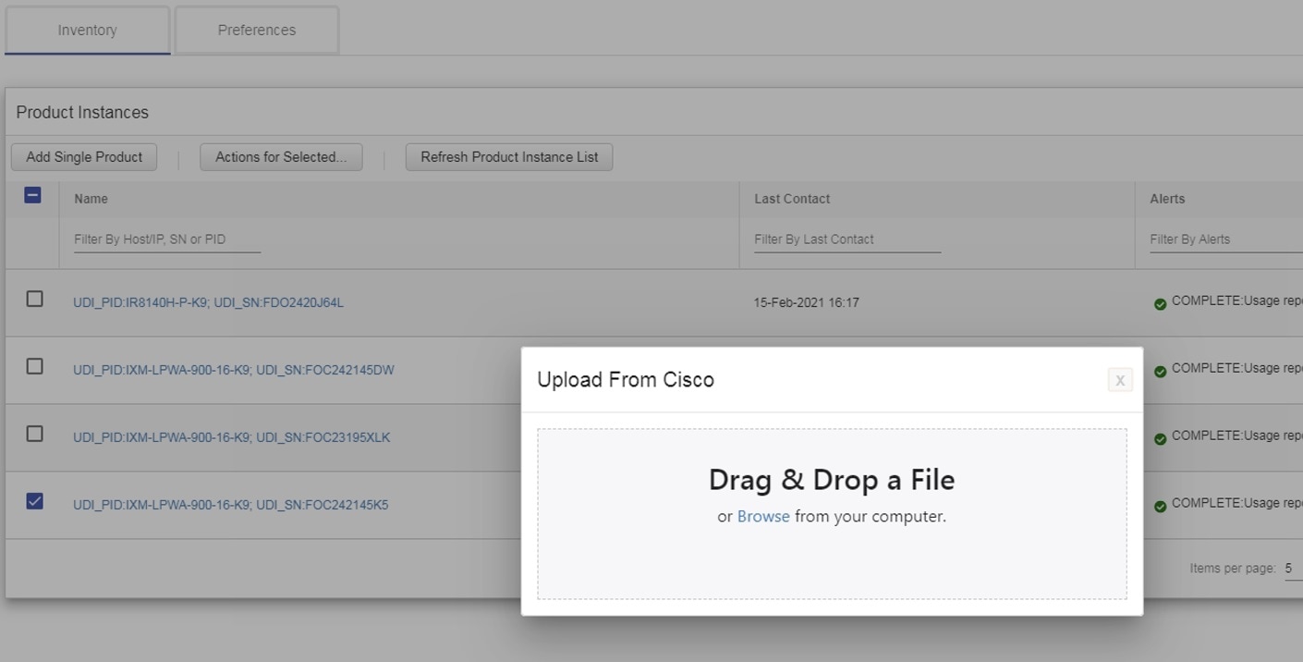Click green status icon of FOC242145DW row
The image size is (1303, 662).
[1160, 372]
